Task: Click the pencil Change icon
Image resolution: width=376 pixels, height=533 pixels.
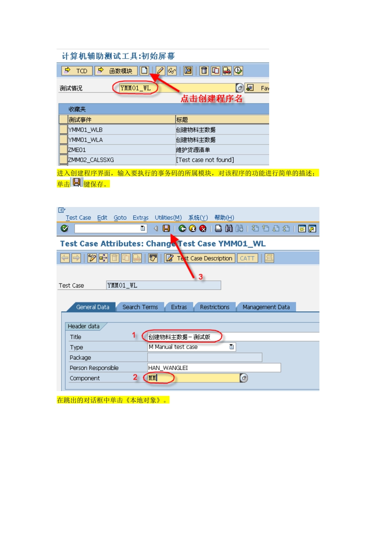Action: (x=160, y=71)
